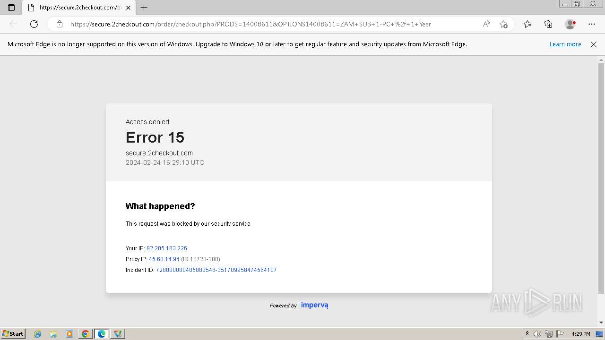Show hidden tray icons arrow
605x340 pixels.
point(527,334)
